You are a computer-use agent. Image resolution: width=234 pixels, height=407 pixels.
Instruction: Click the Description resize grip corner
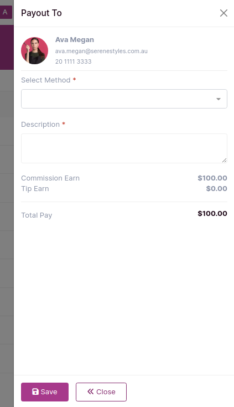click(x=225, y=161)
